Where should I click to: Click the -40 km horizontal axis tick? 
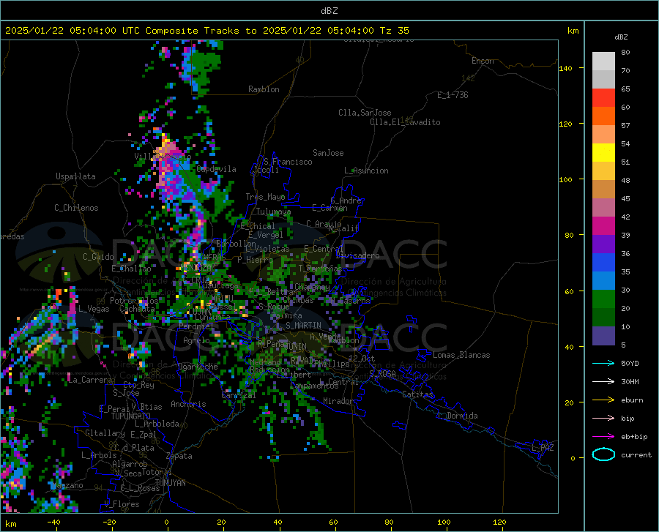tap(53, 522)
